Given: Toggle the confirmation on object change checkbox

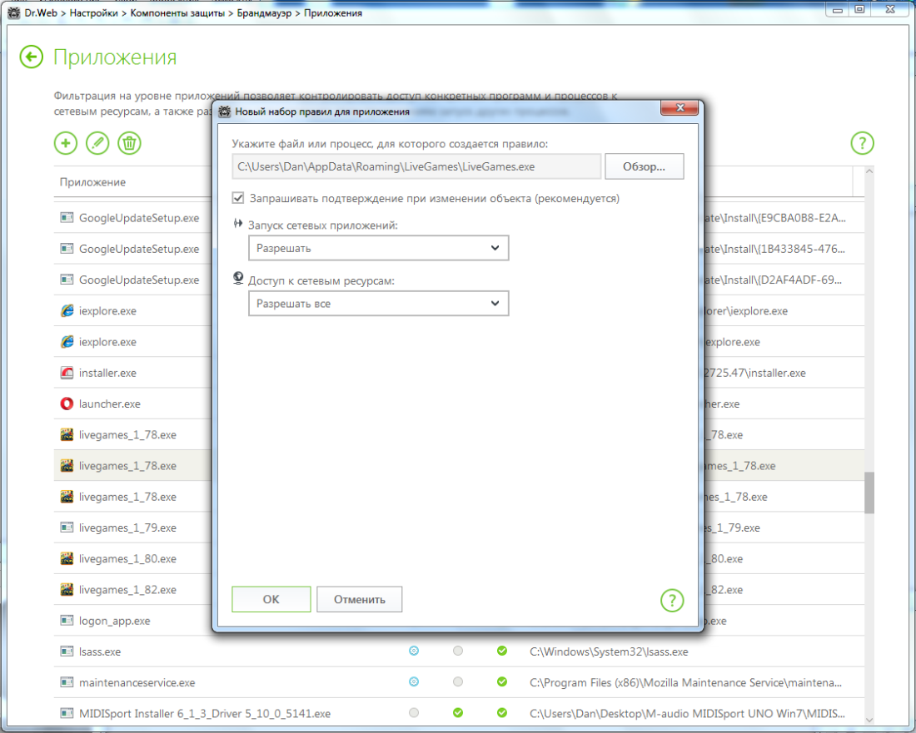Looking at the screenshot, I should pos(238,198).
